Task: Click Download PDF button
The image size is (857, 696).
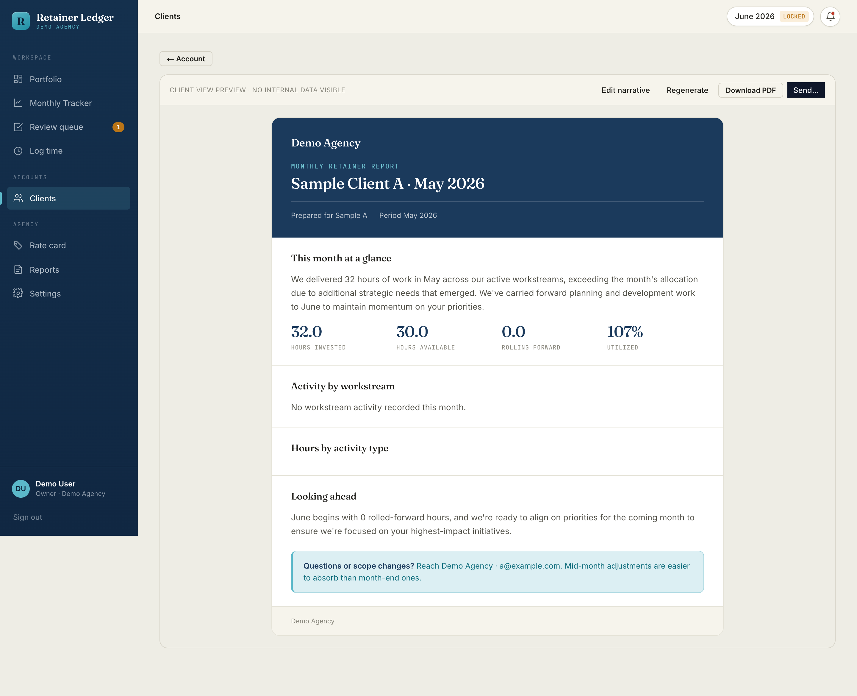Action: coord(750,90)
